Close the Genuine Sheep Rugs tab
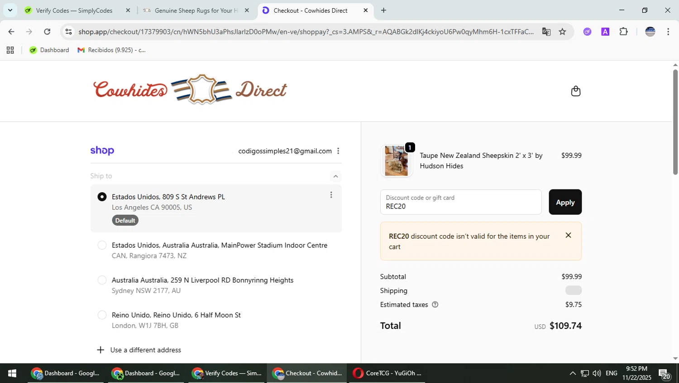 (247, 10)
